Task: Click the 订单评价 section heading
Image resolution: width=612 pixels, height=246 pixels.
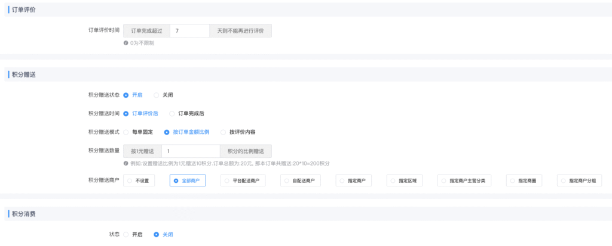Action: click(x=24, y=10)
